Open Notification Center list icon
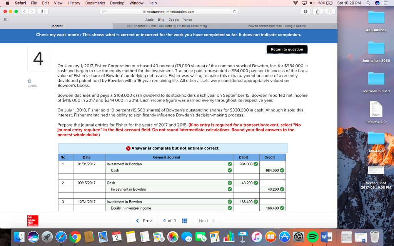The image size is (394, 246). tap(385, 3)
